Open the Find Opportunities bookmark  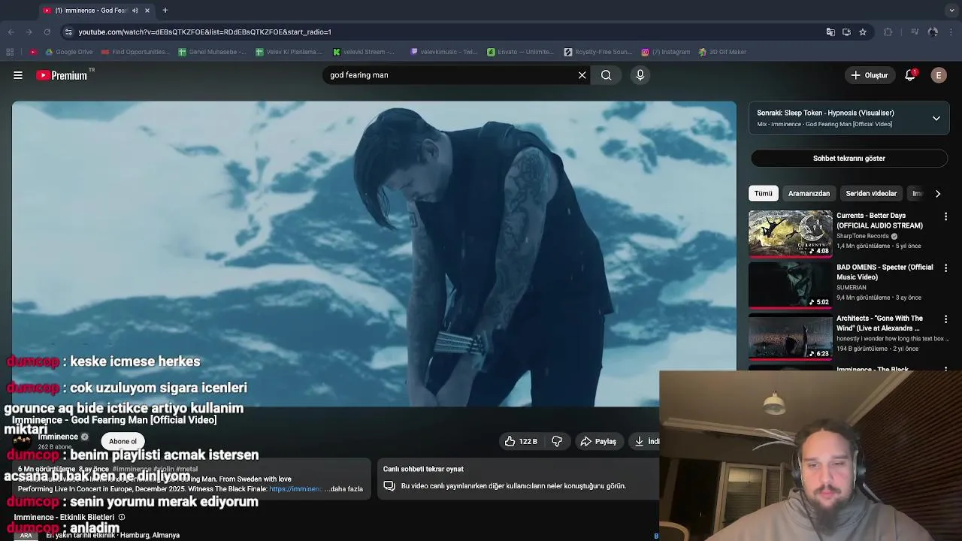click(136, 52)
